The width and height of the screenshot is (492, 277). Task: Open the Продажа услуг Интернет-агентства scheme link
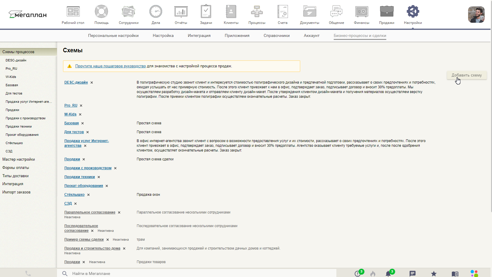[87, 143]
